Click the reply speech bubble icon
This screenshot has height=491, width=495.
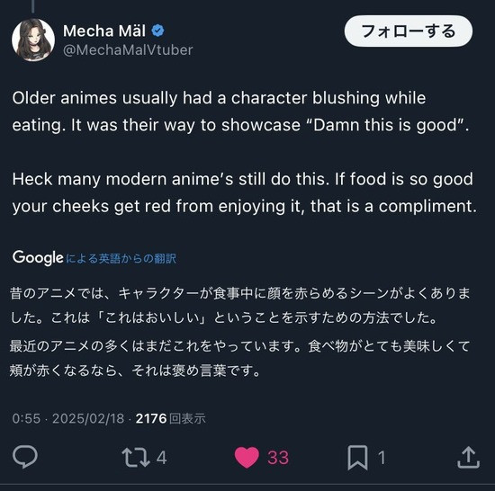pos(25,457)
